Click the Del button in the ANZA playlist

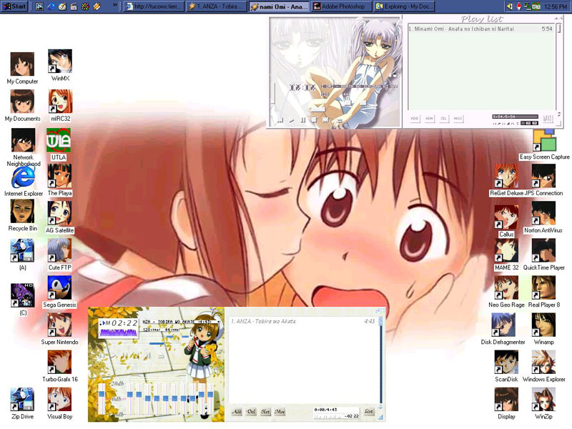[251, 412]
